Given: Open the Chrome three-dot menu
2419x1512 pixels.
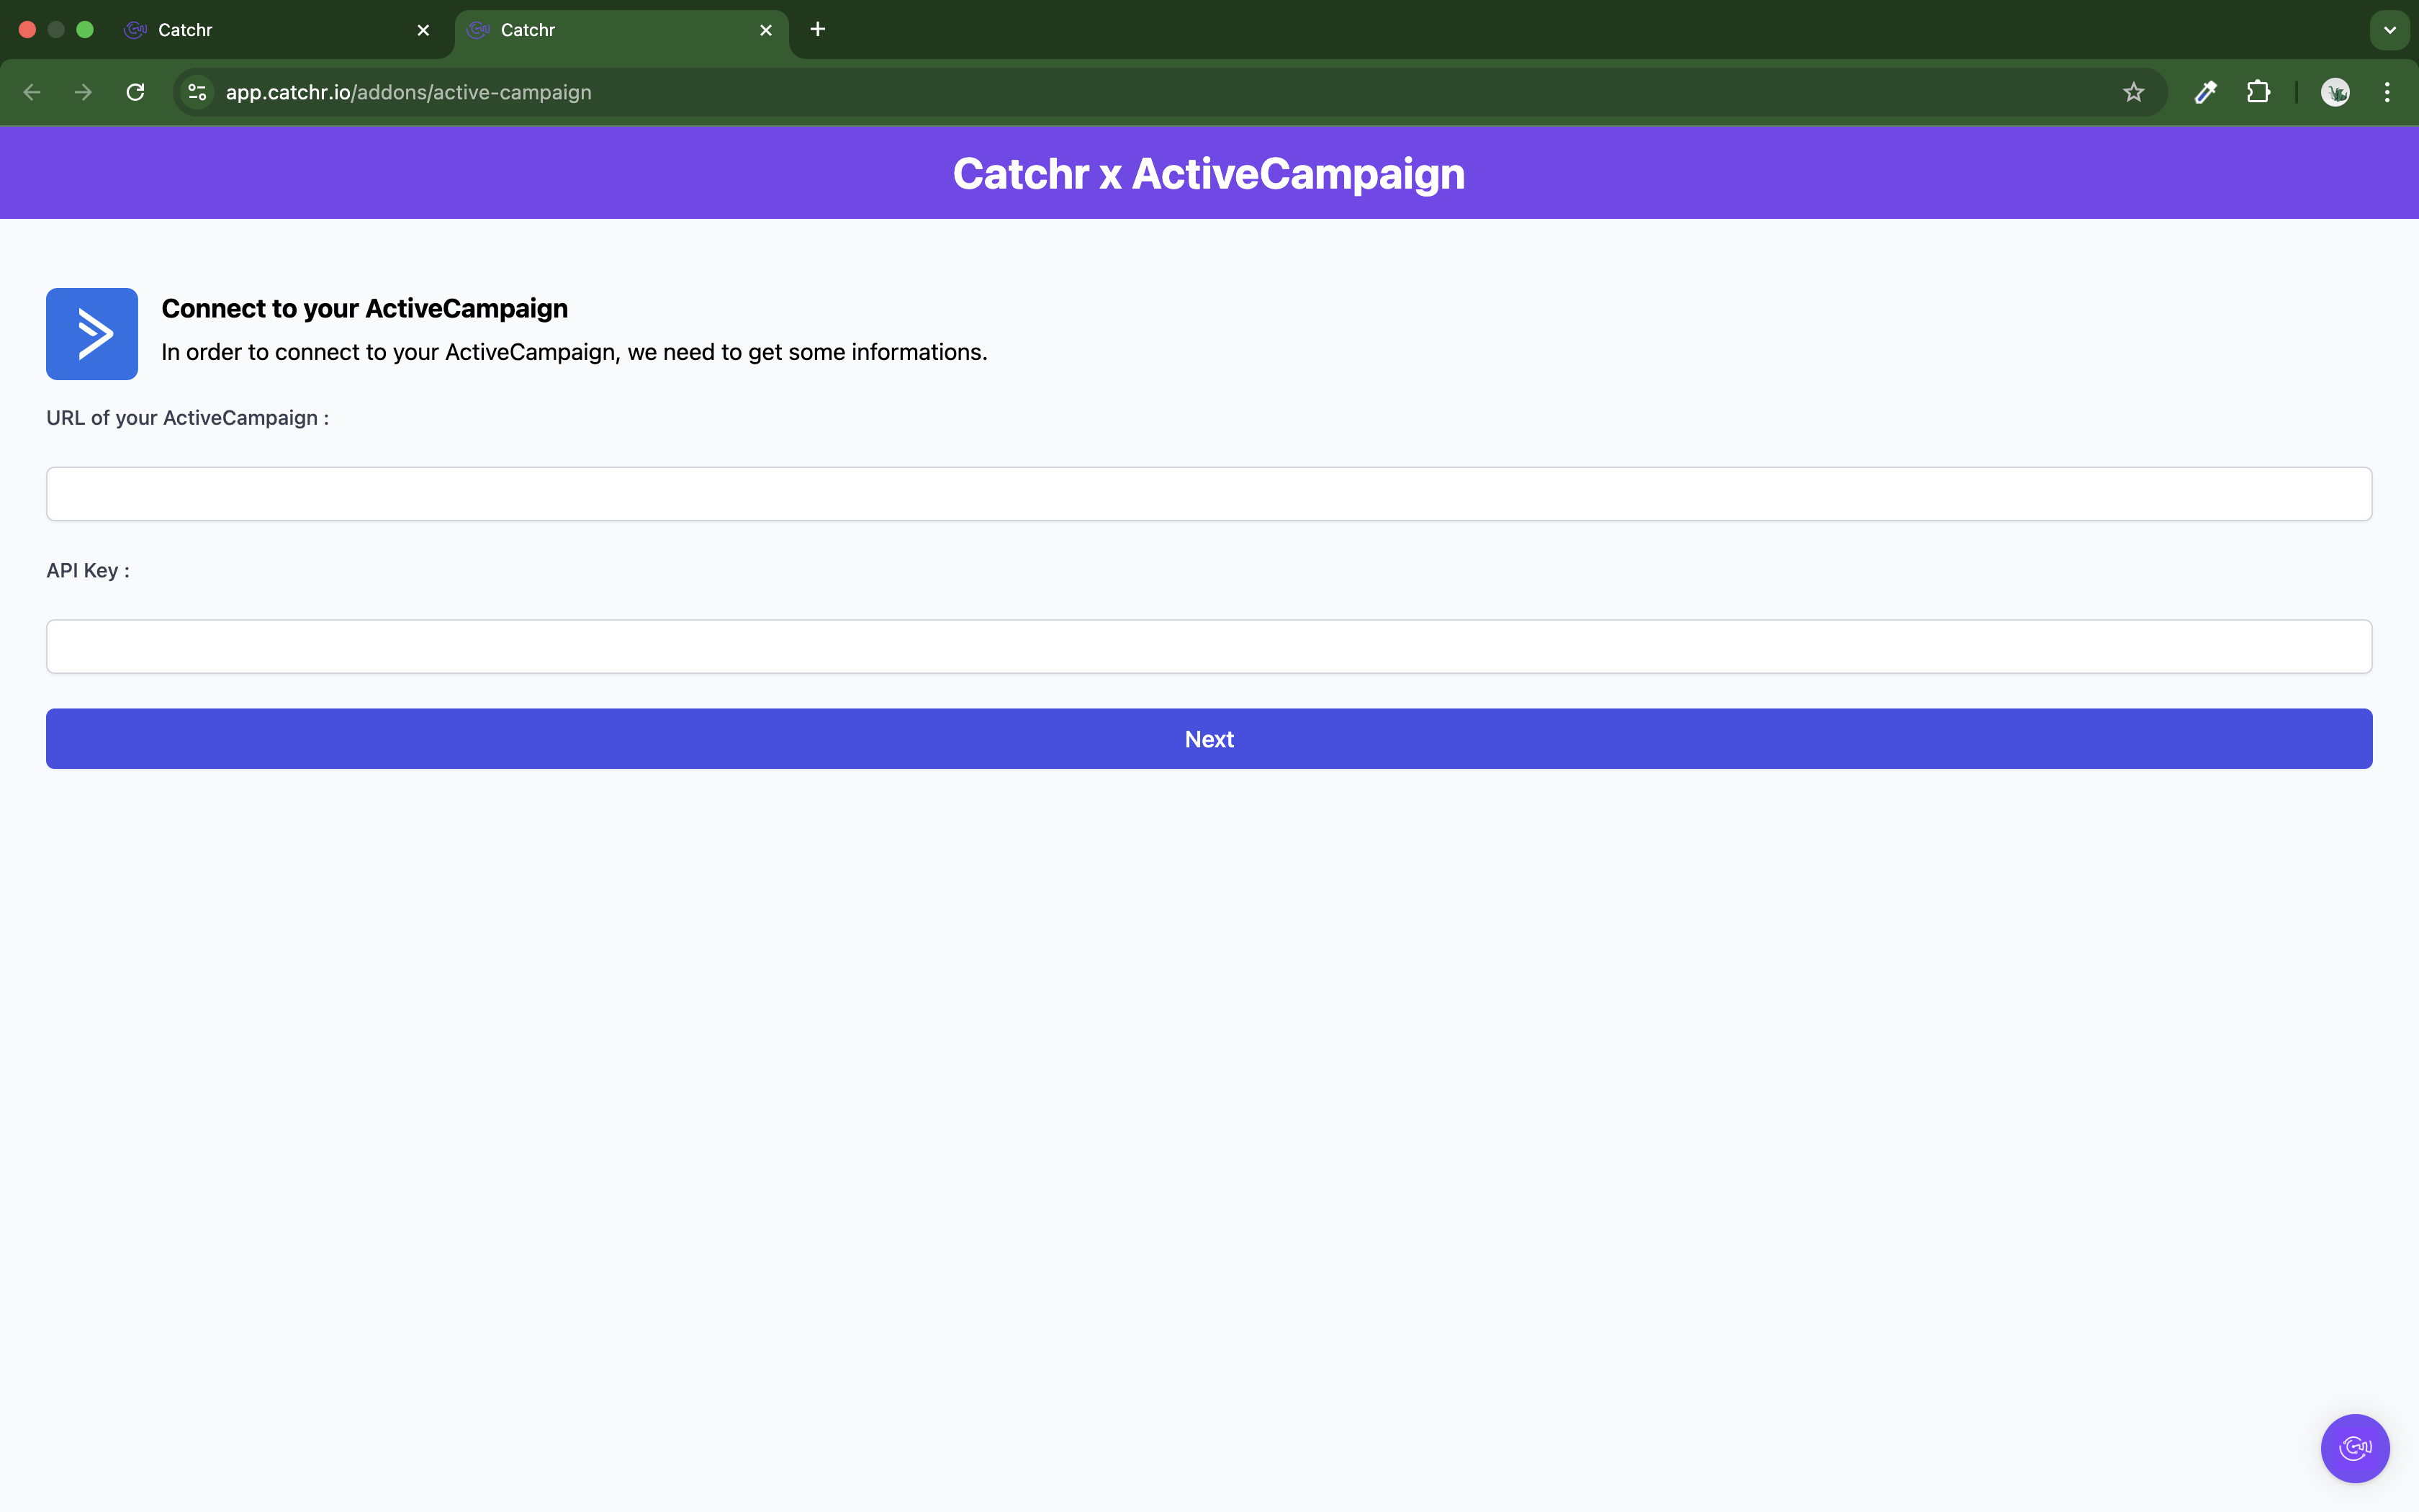Looking at the screenshot, I should (2387, 92).
